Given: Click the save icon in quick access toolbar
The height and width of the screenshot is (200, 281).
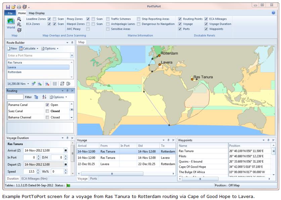Looking at the screenshot, I should 8,7.
